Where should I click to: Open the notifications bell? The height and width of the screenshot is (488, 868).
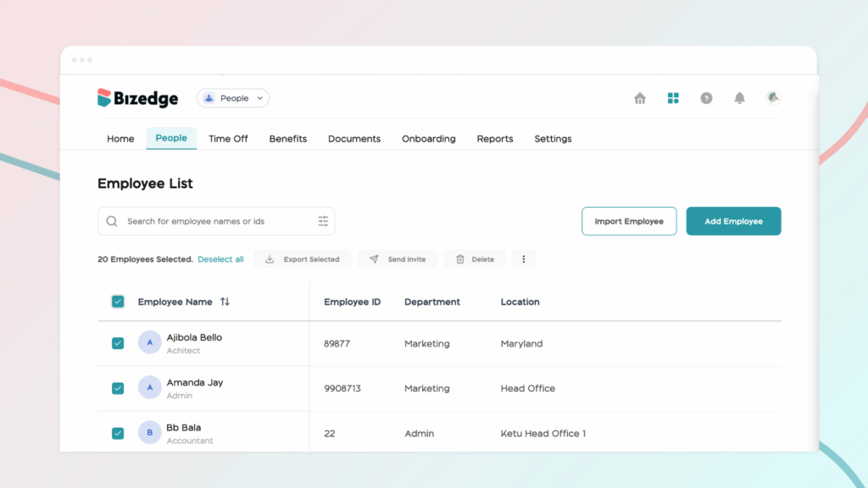click(x=739, y=98)
